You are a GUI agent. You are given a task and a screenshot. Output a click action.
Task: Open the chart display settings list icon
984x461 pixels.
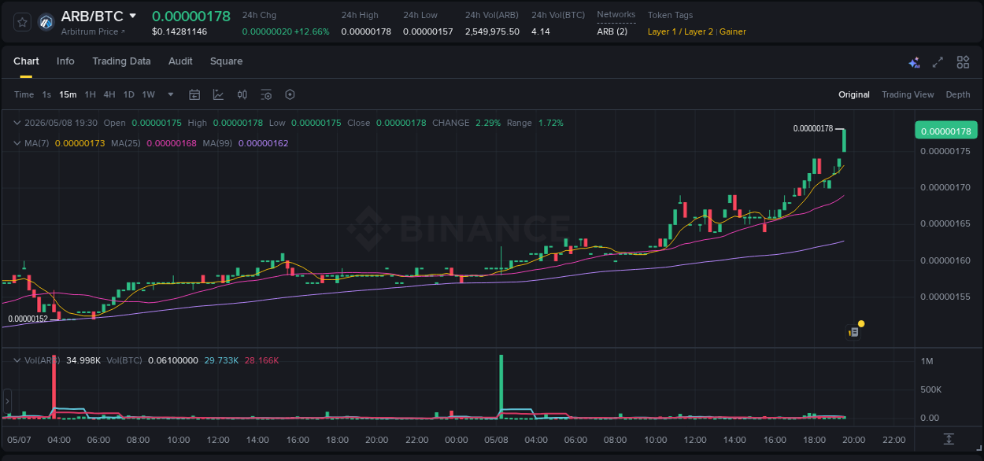click(266, 94)
